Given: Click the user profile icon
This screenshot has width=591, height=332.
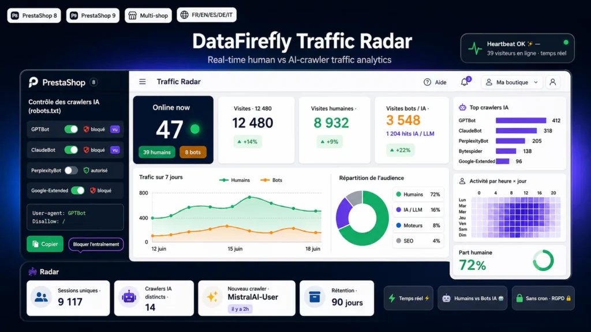Looking at the screenshot, I should (552, 82).
